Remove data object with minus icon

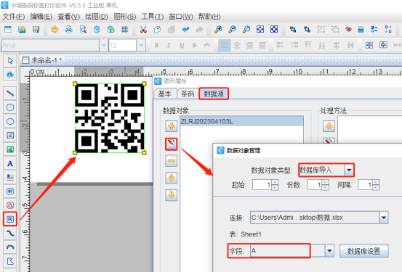pyautogui.click(x=172, y=161)
